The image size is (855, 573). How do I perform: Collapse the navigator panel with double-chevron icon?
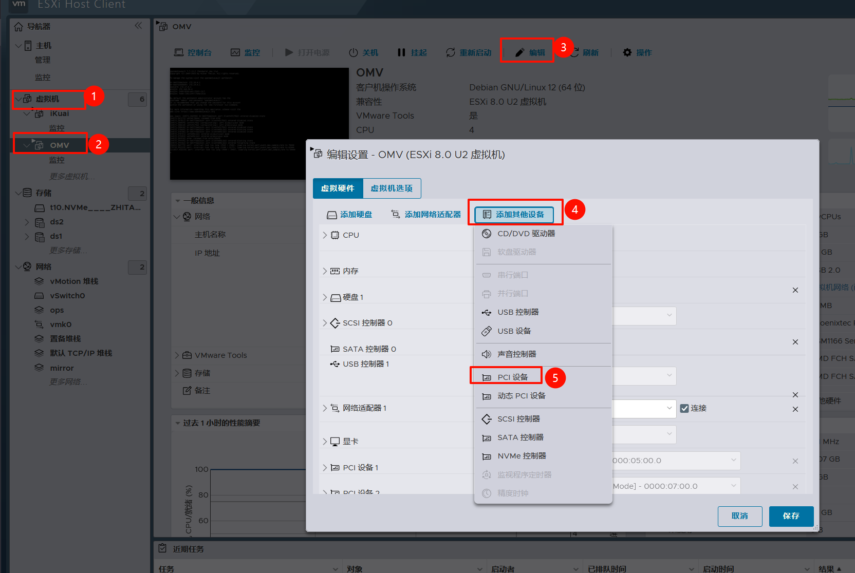(138, 26)
